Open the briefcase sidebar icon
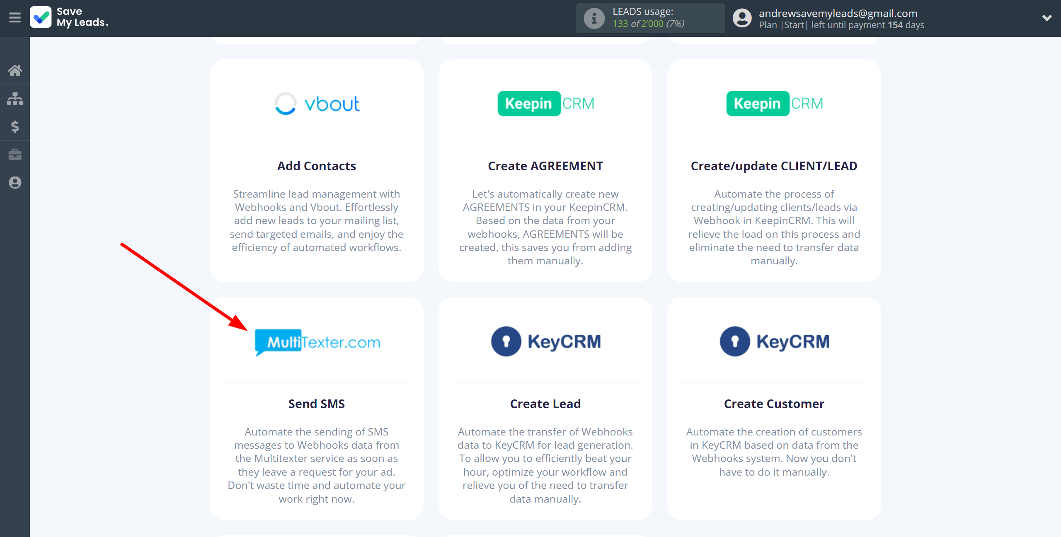This screenshot has width=1061, height=537. click(x=15, y=155)
